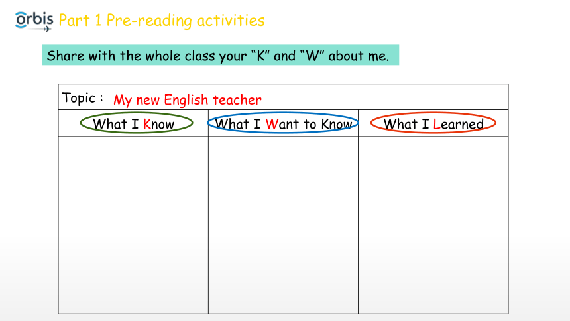Click the 'Topic :' label

click(x=83, y=98)
